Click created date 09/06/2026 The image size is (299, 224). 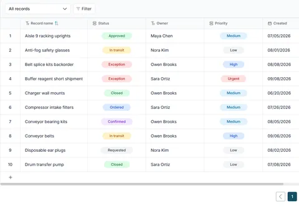tap(279, 136)
